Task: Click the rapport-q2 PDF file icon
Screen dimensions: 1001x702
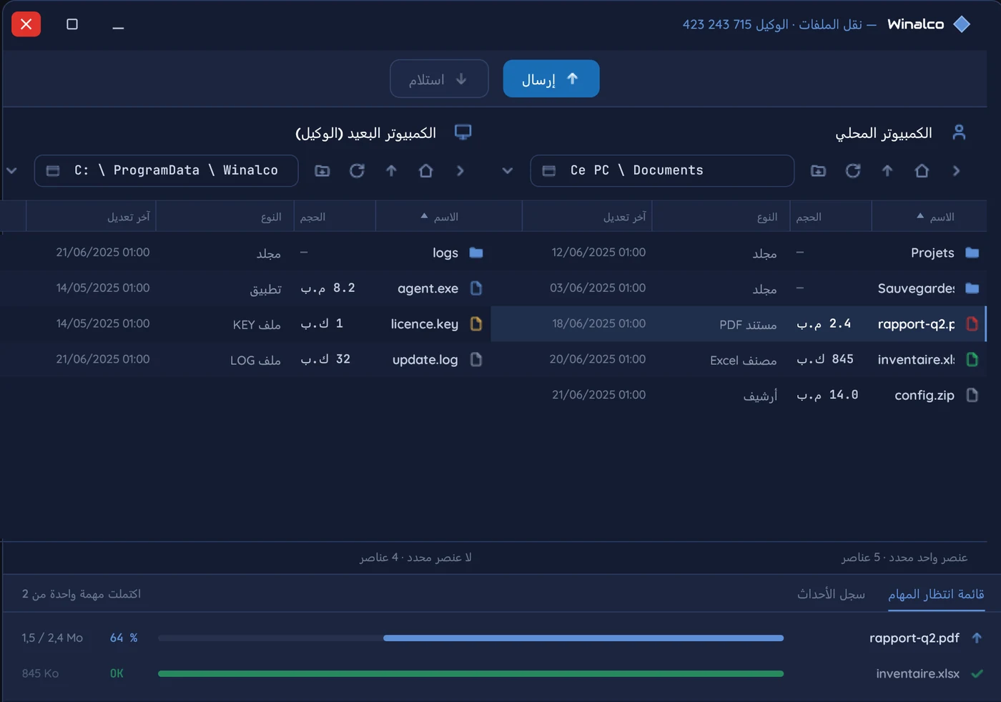Action: [x=972, y=323]
